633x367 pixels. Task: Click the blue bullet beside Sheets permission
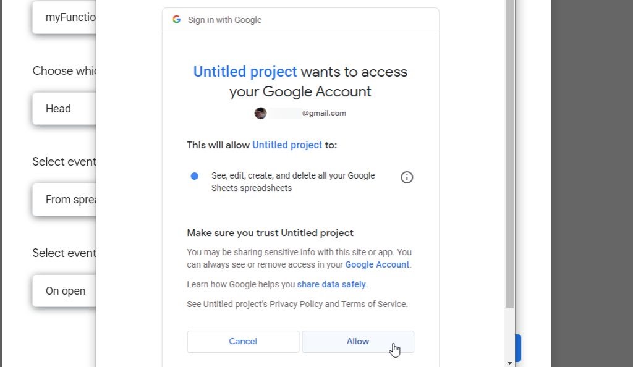(x=195, y=176)
